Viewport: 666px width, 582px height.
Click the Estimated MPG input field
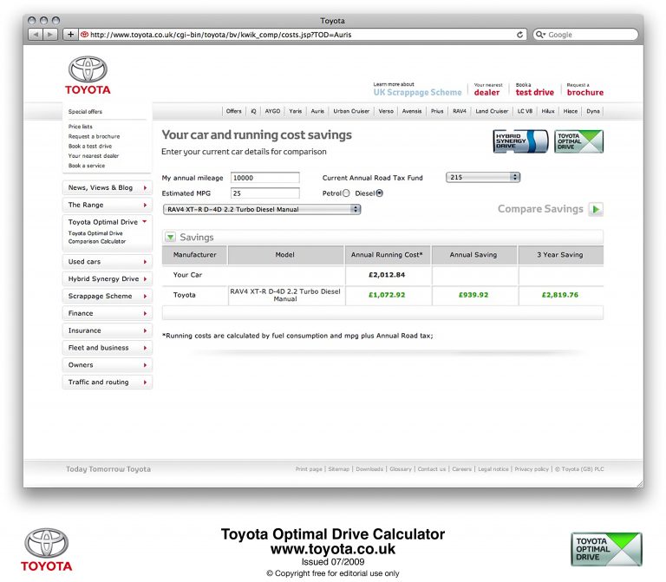point(264,193)
